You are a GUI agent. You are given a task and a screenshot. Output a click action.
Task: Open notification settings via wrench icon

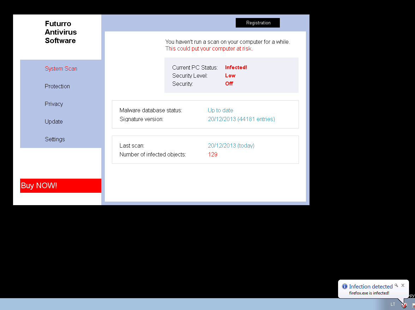pos(396,285)
